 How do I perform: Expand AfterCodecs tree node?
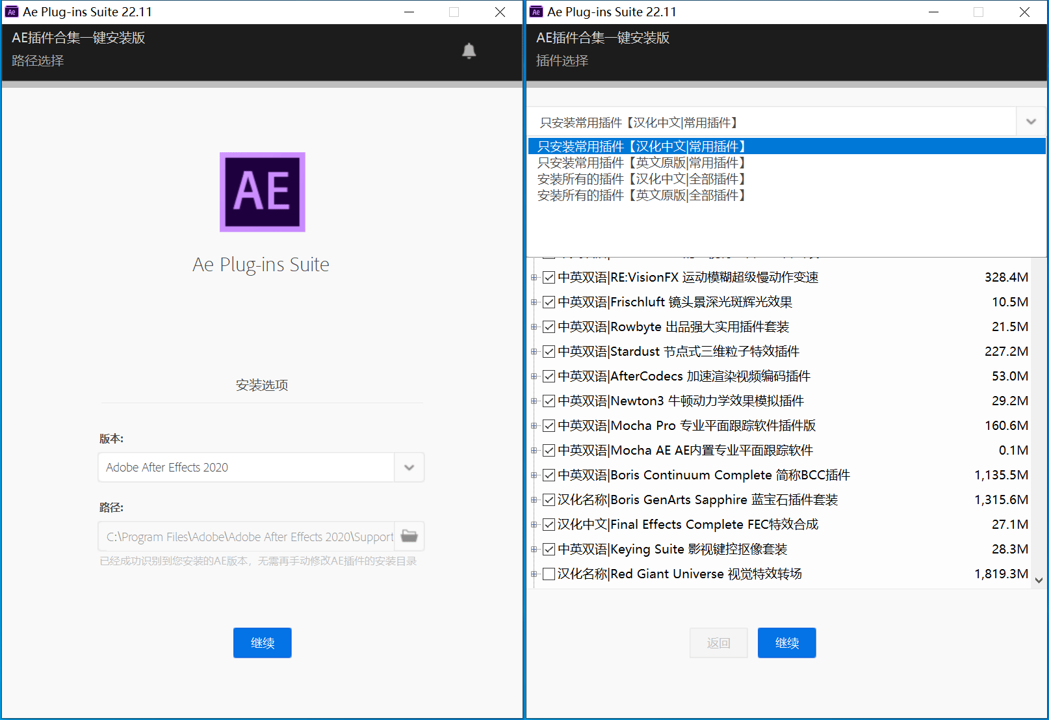tap(534, 377)
